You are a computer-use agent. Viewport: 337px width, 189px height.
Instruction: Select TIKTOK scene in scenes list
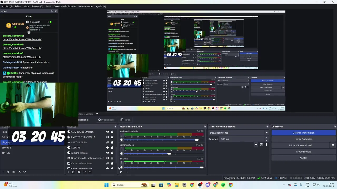[x=32, y=153]
